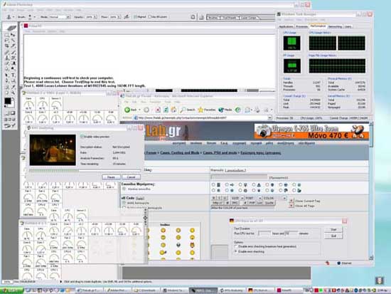This screenshot has width=391, height=294.
Task: Click the hours field in CPU Burn-in
Action: 264,233
